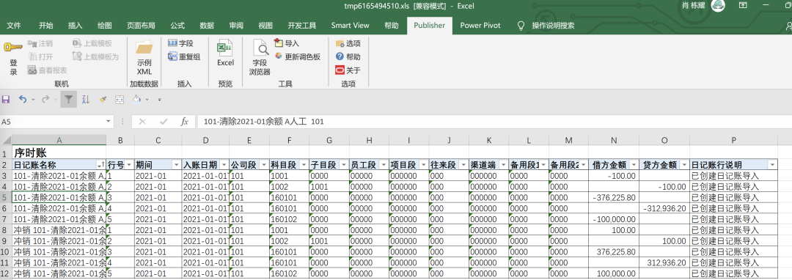Click the column width fit icon
The height and width of the screenshot is (280, 792).
[120, 100]
